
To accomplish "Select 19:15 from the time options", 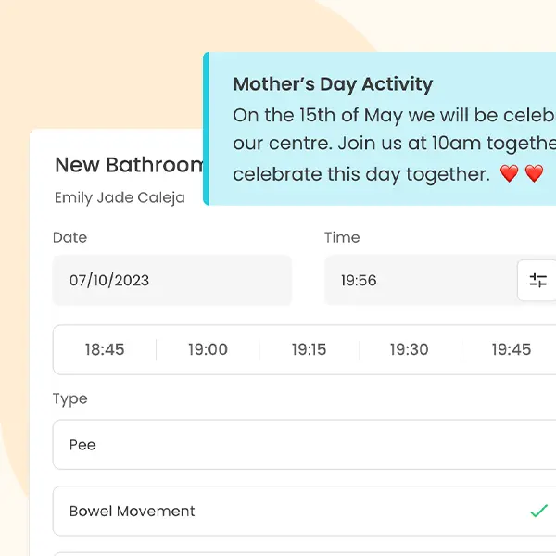I will (309, 349).
